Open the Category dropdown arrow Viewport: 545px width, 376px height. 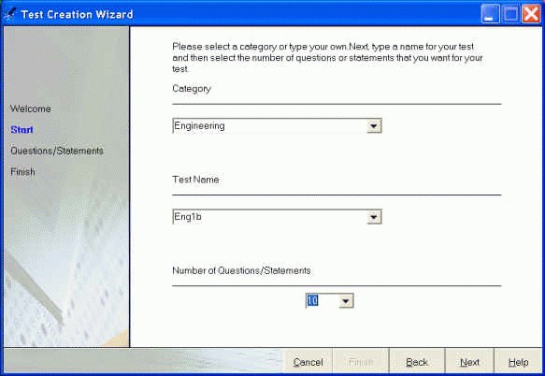374,126
